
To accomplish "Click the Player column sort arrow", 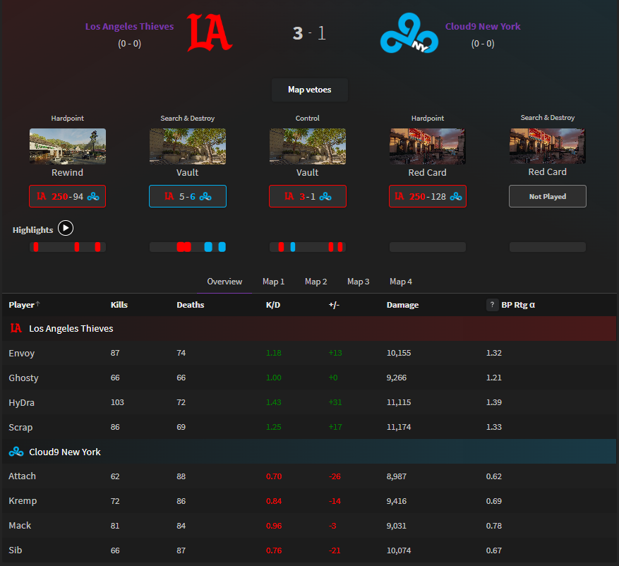I will point(38,303).
